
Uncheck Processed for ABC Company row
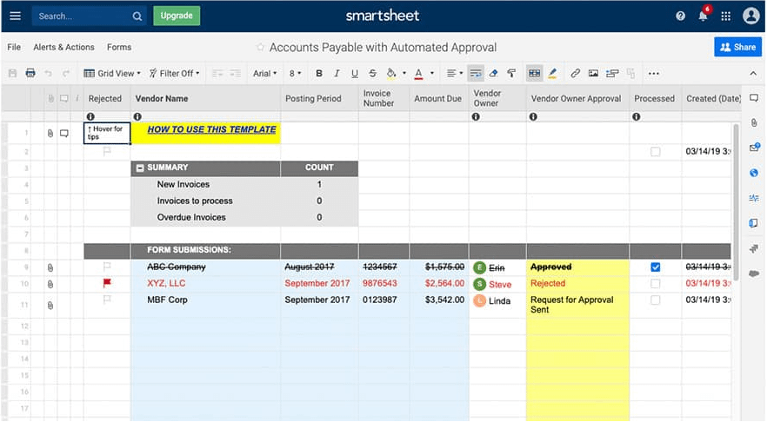click(x=656, y=267)
